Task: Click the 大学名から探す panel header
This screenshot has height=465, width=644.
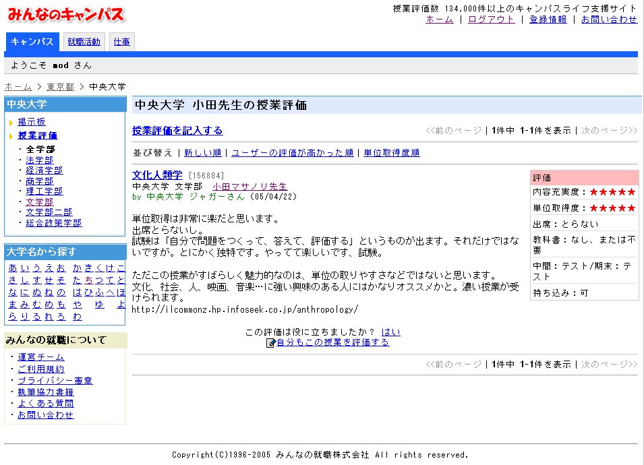Action: tap(65, 251)
